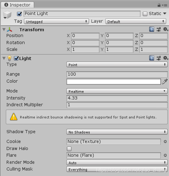The image size is (169, 176).
Task: Open the Mode dropdown showing Realtime
Action: 117,91
